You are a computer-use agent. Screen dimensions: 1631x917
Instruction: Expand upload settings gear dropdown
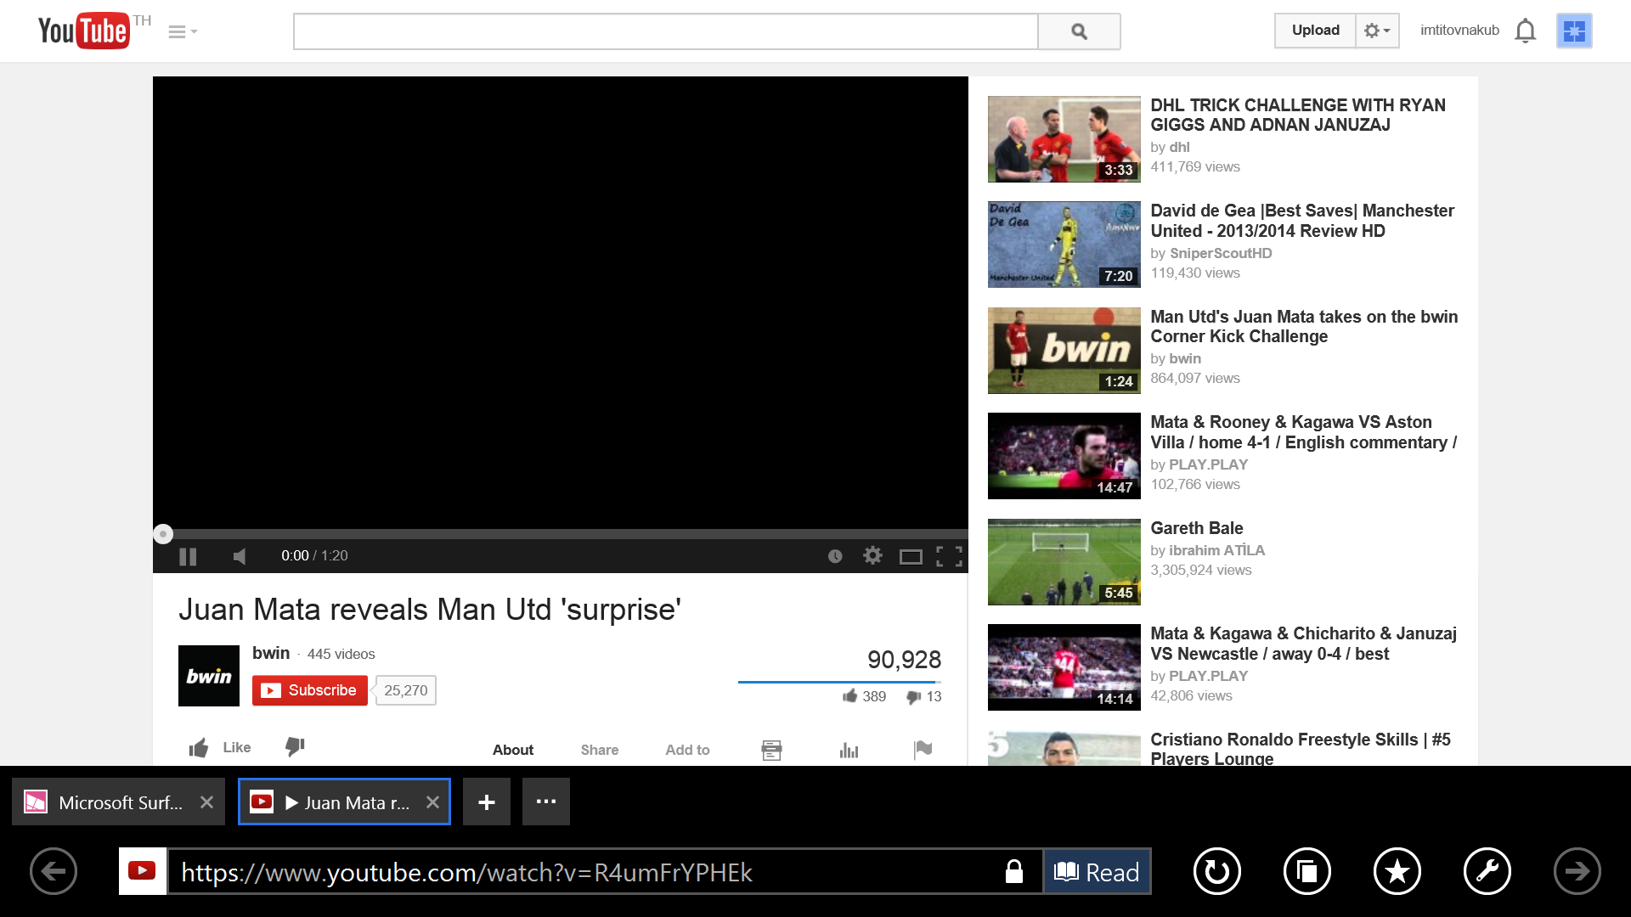click(x=1377, y=31)
